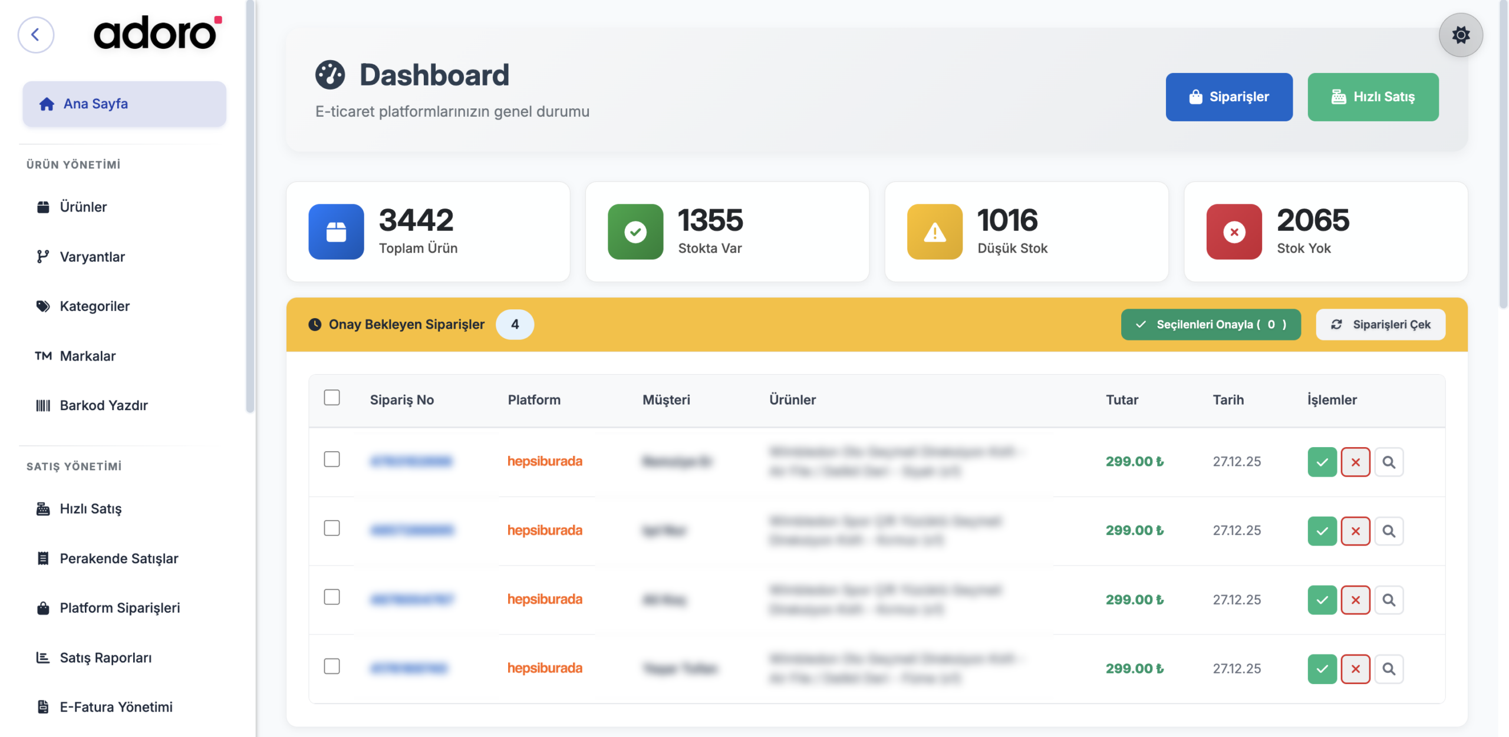Click the blue Toplam Ürün box icon
This screenshot has width=1509, height=737.
[x=336, y=232]
